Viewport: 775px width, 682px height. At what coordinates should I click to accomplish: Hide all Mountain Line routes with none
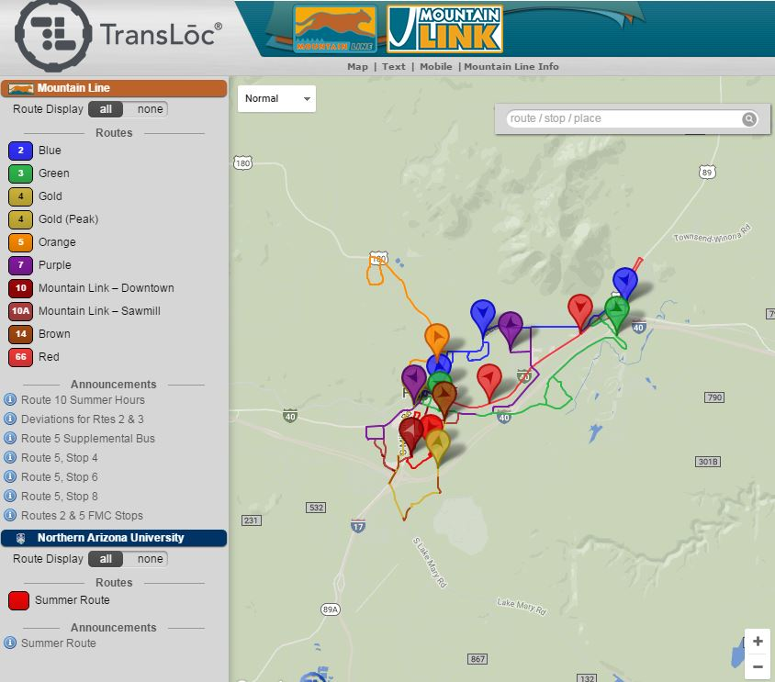click(x=150, y=108)
